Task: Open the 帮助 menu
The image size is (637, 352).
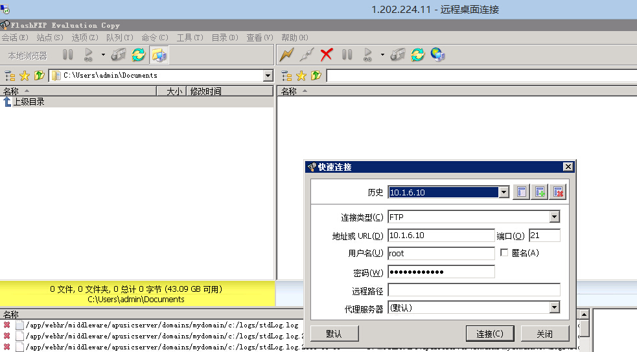Action: point(295,38)
